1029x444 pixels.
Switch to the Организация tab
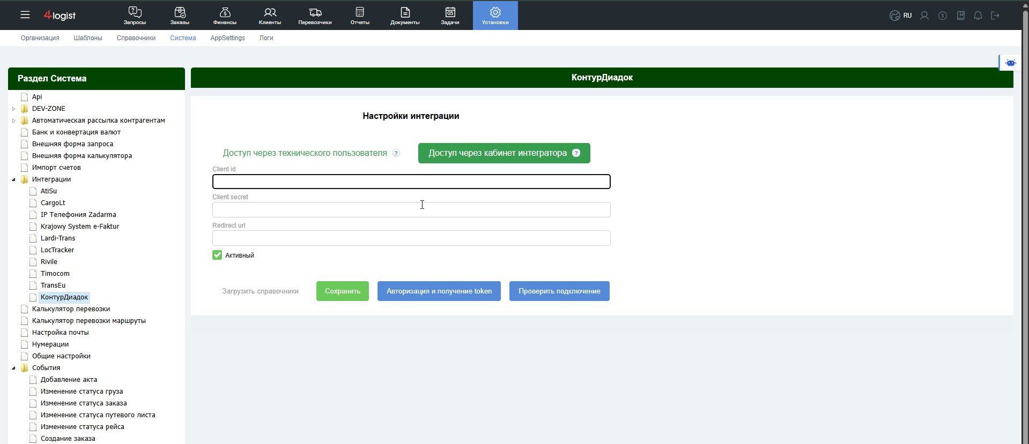coord(40,38)
